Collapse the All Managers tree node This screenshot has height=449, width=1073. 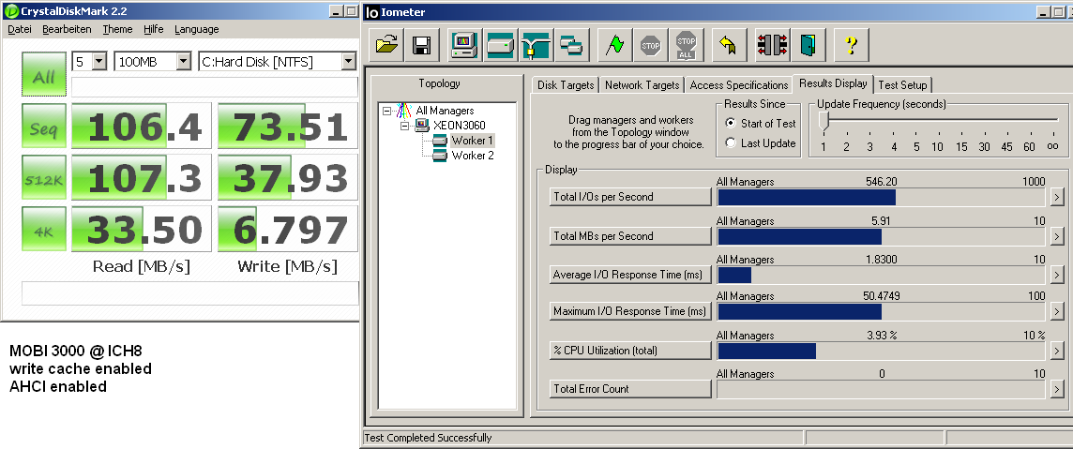[387, 110]
